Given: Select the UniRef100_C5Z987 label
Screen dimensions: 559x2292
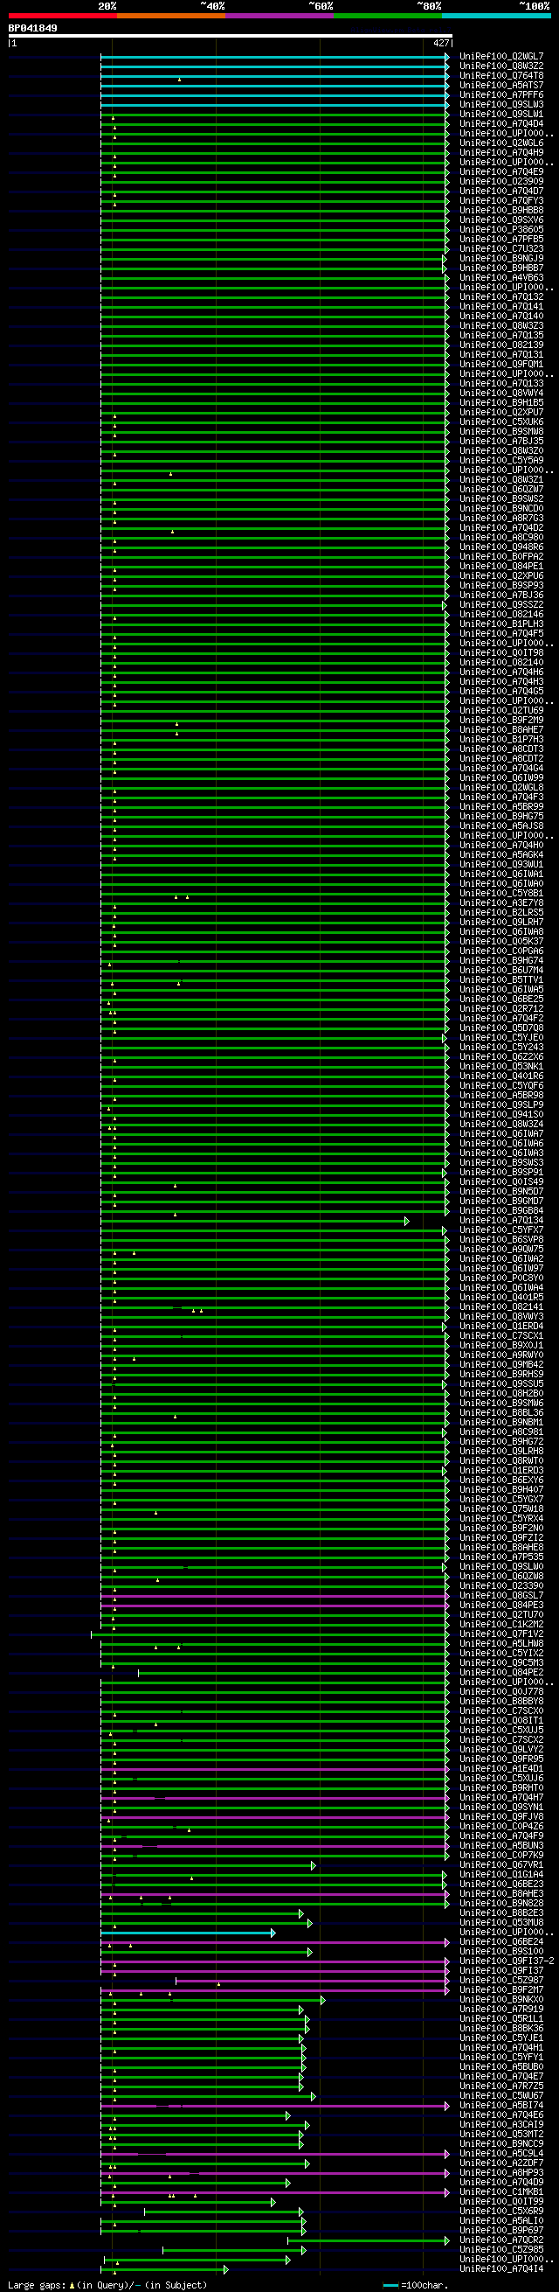Looking at the screenshot, I should [x=501, y=1981].
